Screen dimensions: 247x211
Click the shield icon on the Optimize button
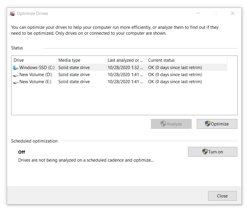pyautogui.click(x=208, y=124)
